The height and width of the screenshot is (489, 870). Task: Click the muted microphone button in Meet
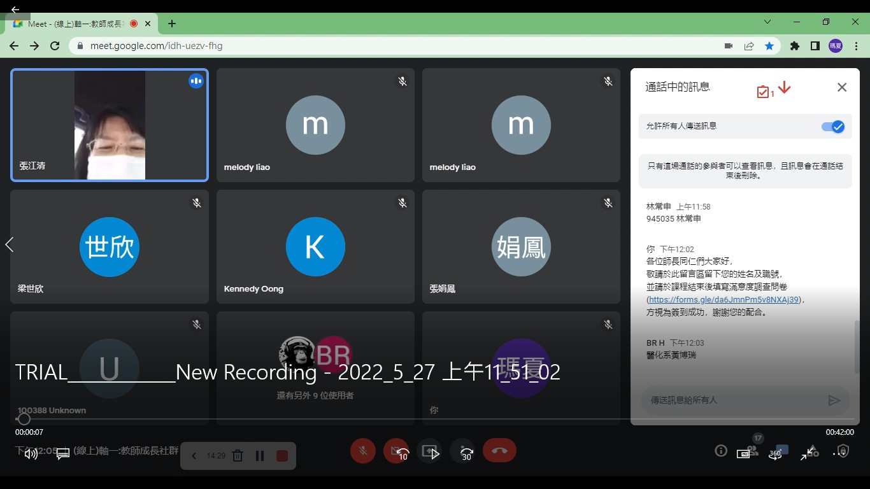(362, 450)
